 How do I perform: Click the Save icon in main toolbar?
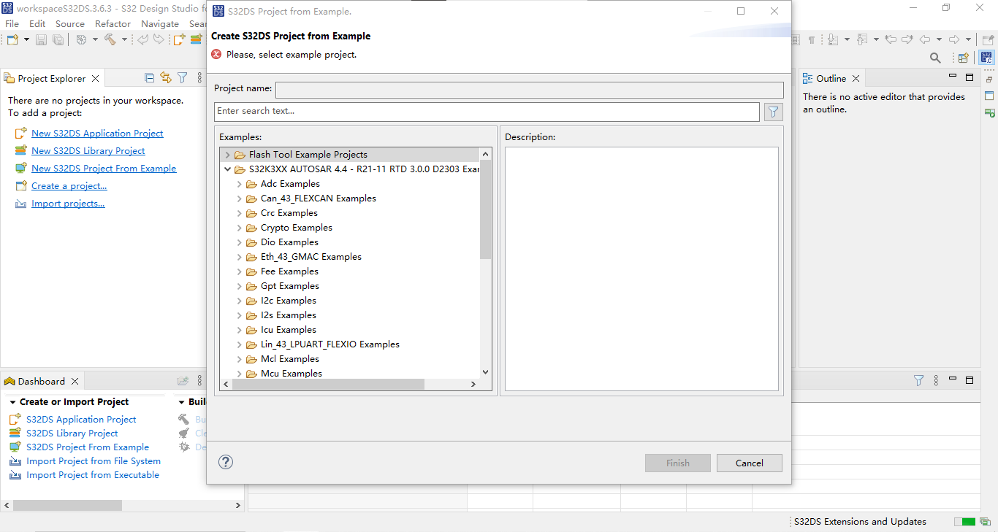pyautogui.click(x=41, y=39)
